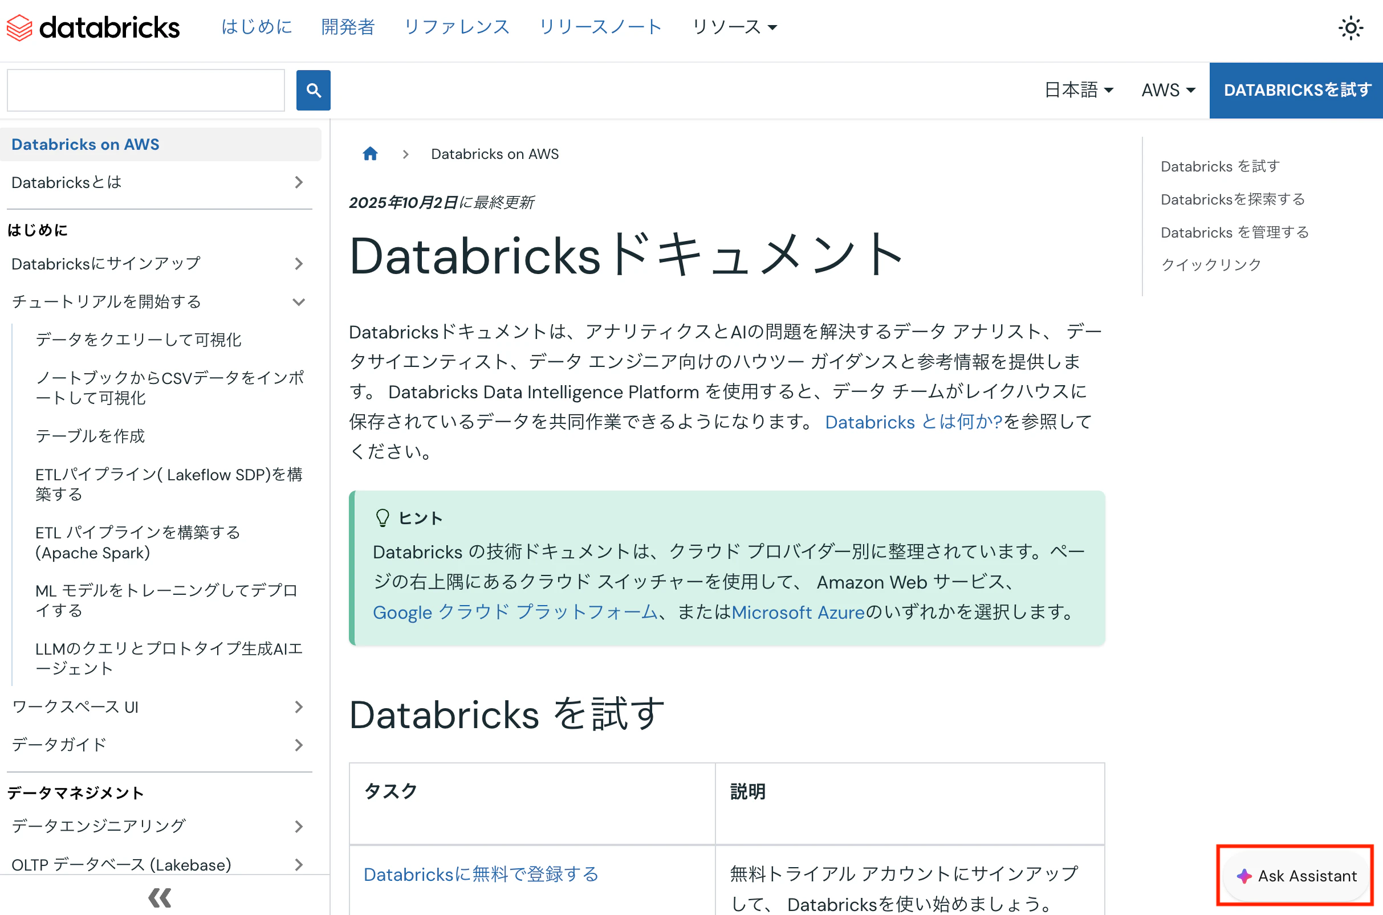Click the DATABRICKSを試す button
The image size is (1383, 915).
pyautogui.click(x=1296, y=91)
